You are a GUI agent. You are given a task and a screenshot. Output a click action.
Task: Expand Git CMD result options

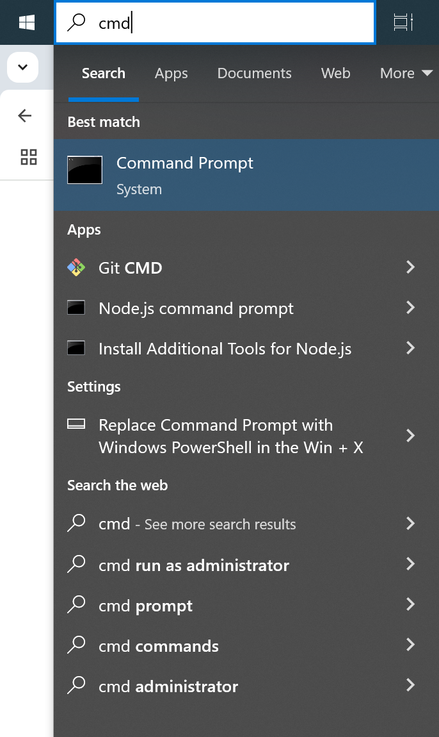pyautogui.click(x=410, y=267)
